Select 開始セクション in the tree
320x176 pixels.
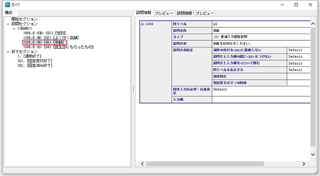[x=25, y=19]
